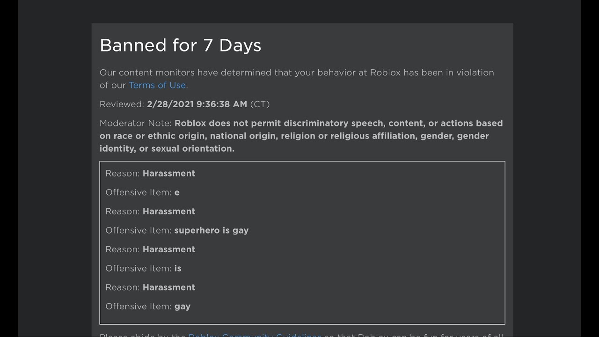Click the "Our content monitors have determined" sentence

point(297,73)
